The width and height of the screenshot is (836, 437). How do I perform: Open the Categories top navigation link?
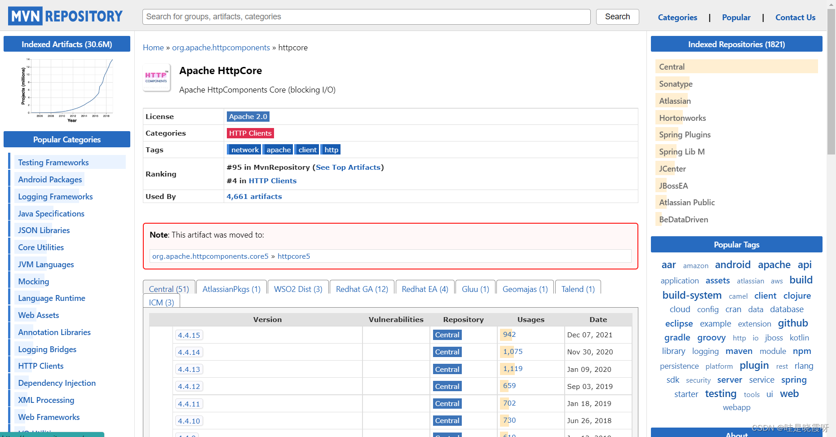click(677, 18)
